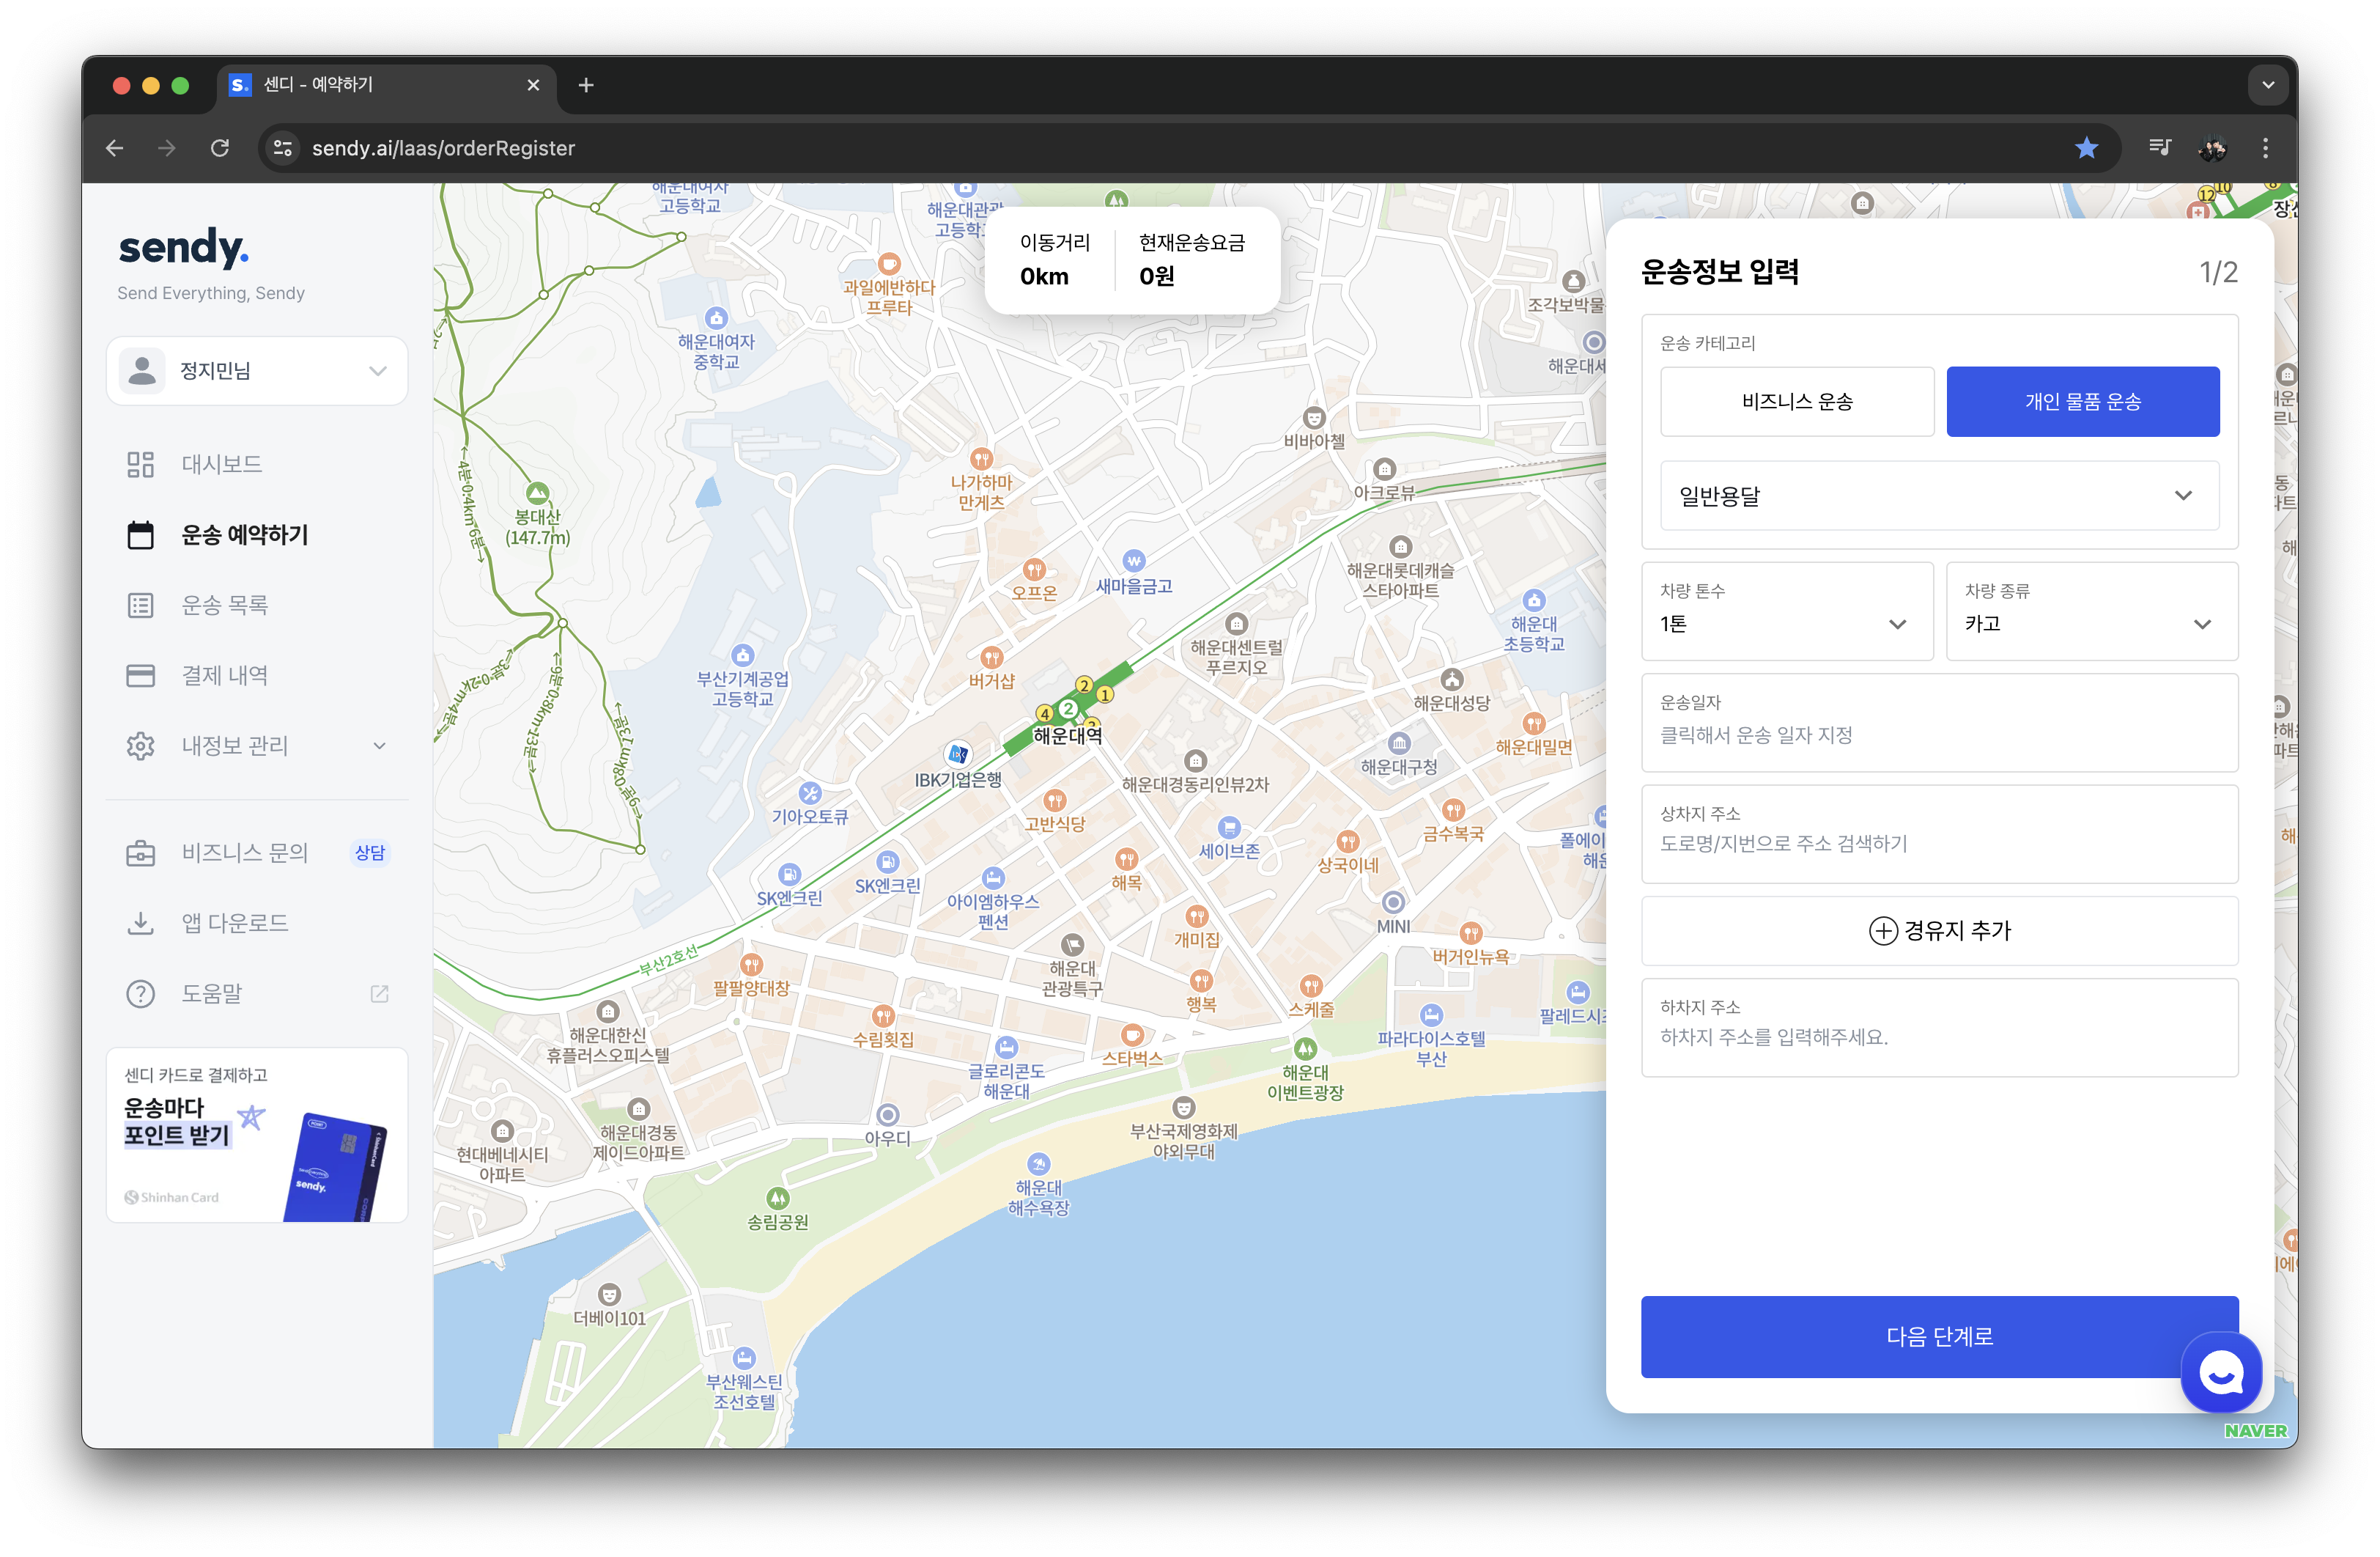Click the 하차지 주소 input field
Image resolution: width=2380 pixels, height=1557 pixels.
(x=1940, y=1028)
